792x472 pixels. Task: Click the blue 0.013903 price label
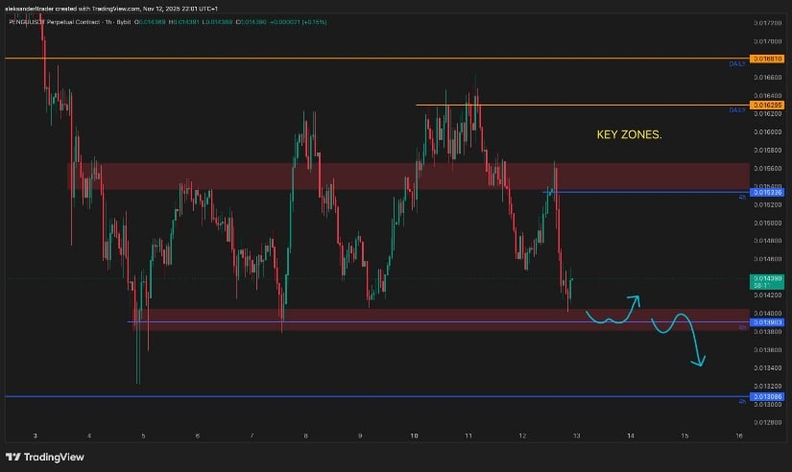pos(768,322)
